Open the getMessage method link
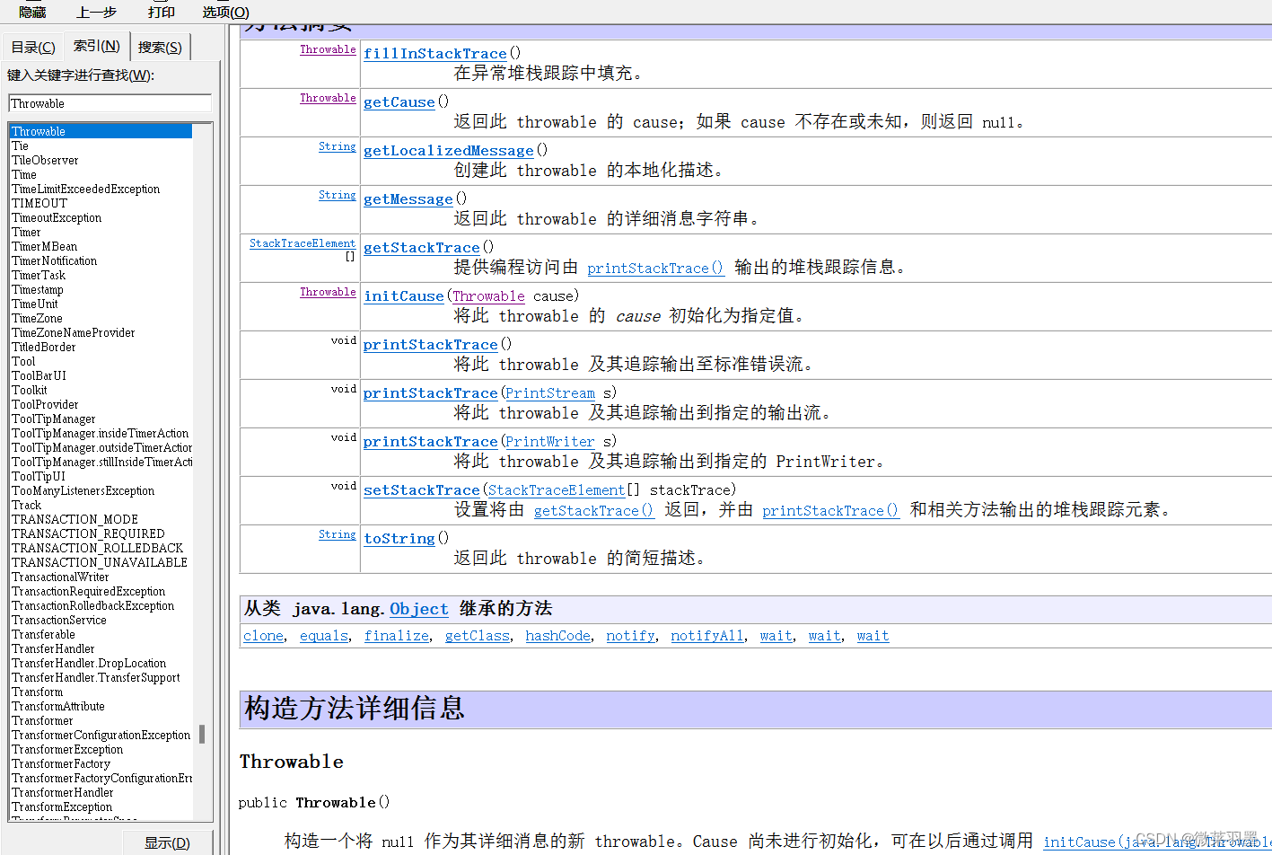 point(408,199)
